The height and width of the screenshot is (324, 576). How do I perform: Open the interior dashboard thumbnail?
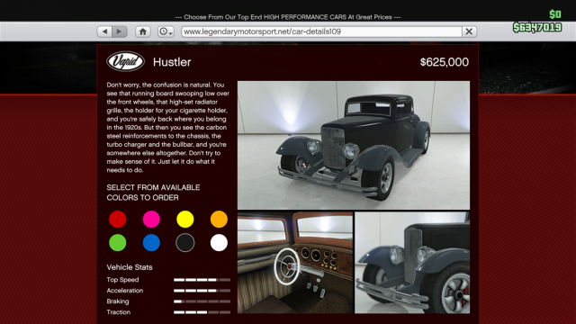pos(295,262)
